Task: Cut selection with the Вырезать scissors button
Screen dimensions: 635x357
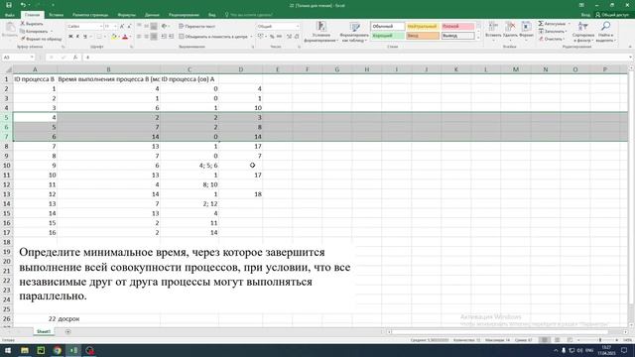Action: [32, 24]
